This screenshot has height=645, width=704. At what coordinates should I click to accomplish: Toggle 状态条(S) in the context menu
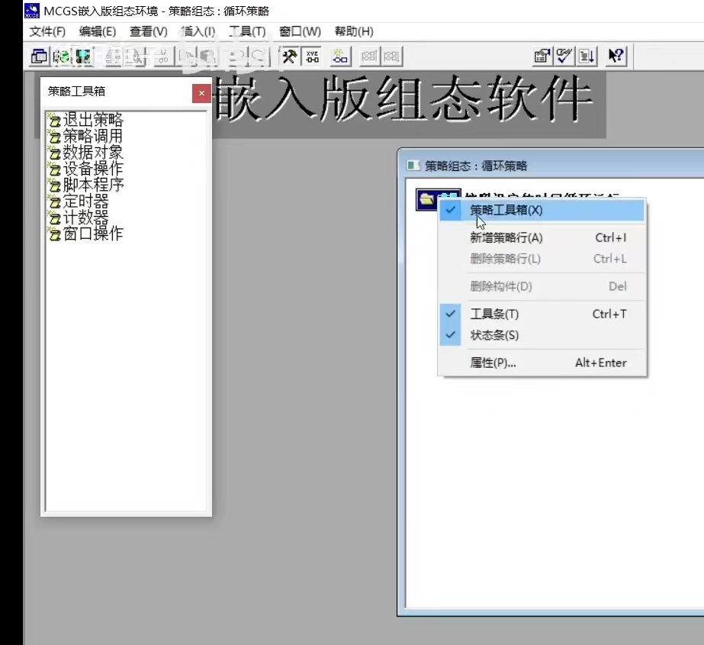494,335
